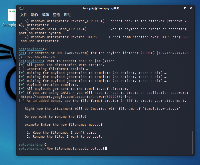Close the terminal window
This screenshot has height=165, width=200.
point(191,8)
